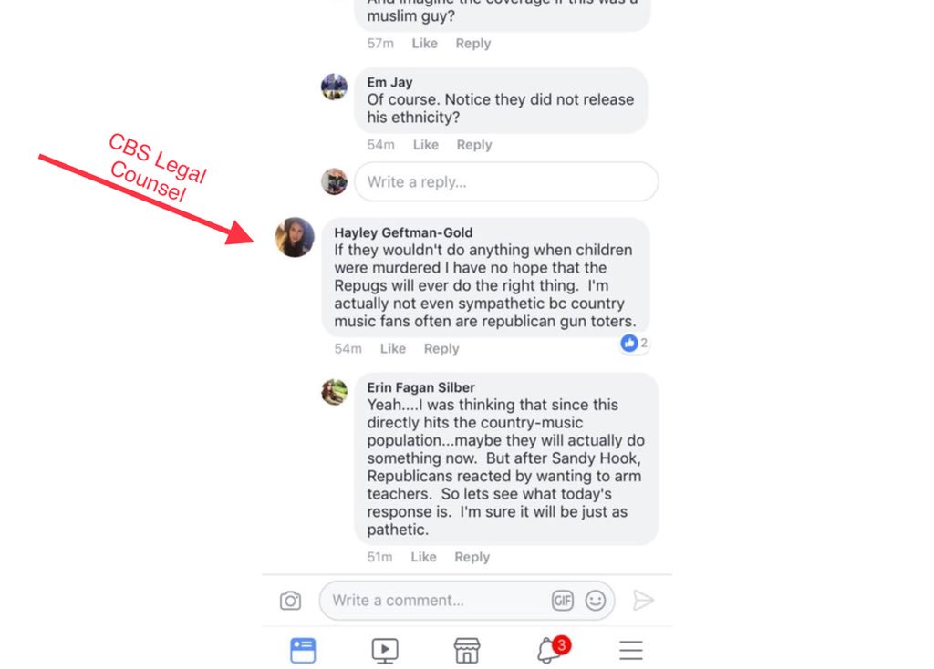The image size is (934, 669).
Task: Open the News Feed tab icon
Action: [x=303, y=650]
